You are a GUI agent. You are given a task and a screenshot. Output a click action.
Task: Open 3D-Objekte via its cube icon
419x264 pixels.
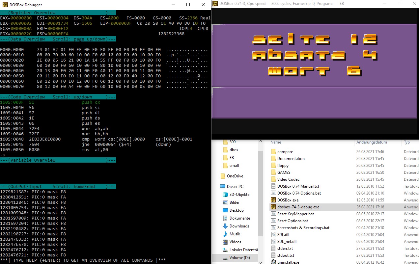click(x=225, y=195)
